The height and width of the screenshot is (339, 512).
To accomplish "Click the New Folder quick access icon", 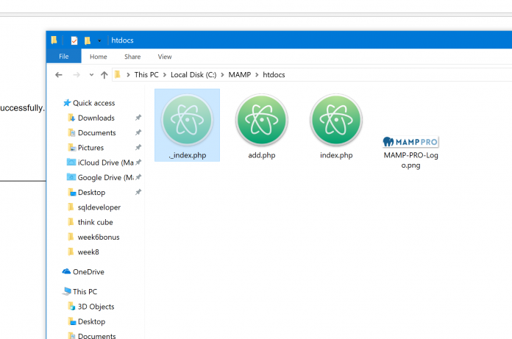I will [88, 40].
